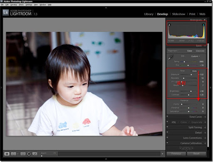Open the Develop menu in menu bar
Screen dimensions: 213x162
tap(14, 5)
